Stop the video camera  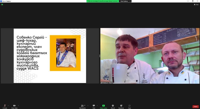click(x=14, y=106)
